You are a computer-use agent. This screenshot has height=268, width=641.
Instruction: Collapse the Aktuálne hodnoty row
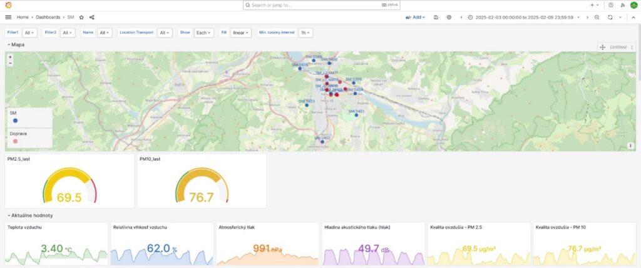(30, 216)
